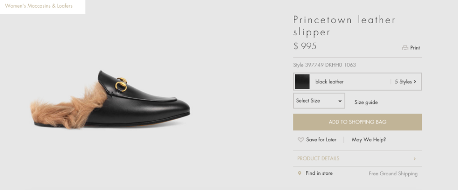The image size is (458, 190).
Task: Open Women's Moccasins & Loafers category
Action: click(39, 6)
